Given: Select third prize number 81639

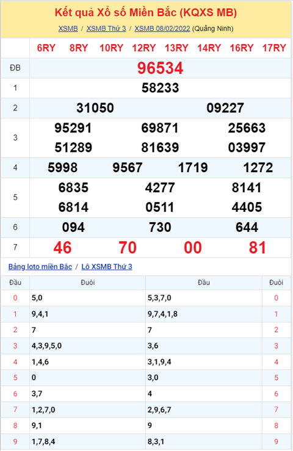Looking at the screenshot, I should click(160, 148).
